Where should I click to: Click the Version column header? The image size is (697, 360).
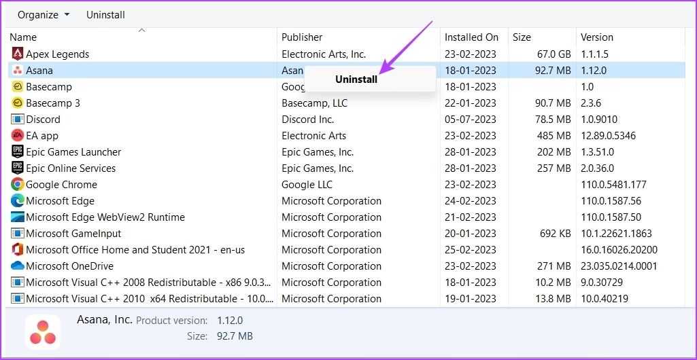coord(596,37)
